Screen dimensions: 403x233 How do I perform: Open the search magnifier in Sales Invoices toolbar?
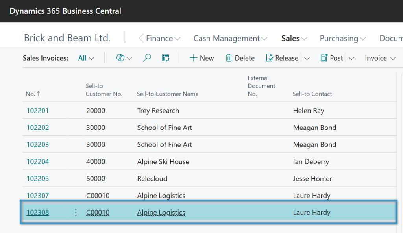[x=147, y=58]
